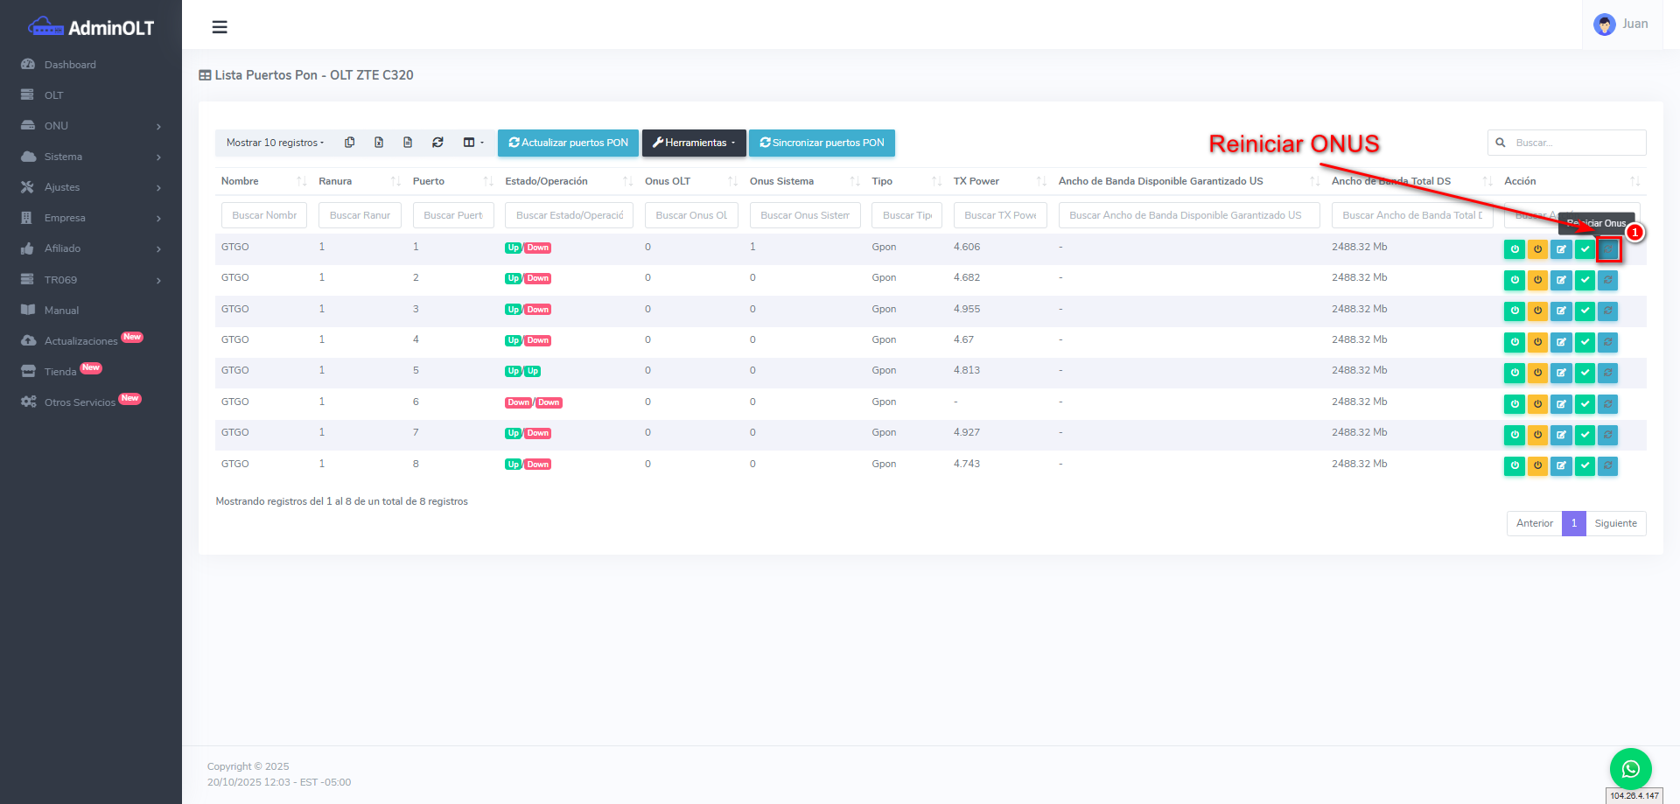
Task: Click the green checkmark for port 5
Action: click(x=1585, y=373)
